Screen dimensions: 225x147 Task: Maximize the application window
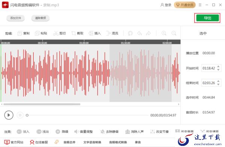point(213,5)
